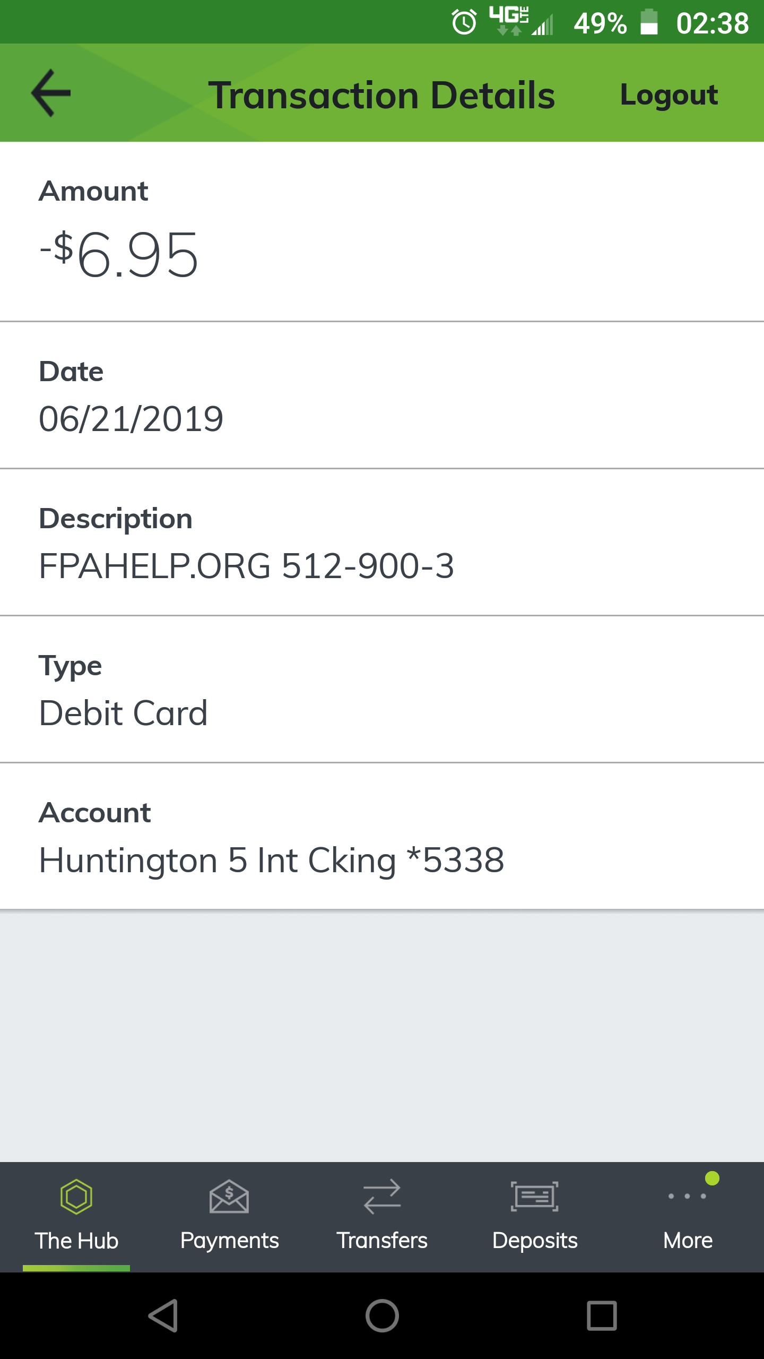Go back using the header arrow
The image size is (764, 1359).
(51, 93)
